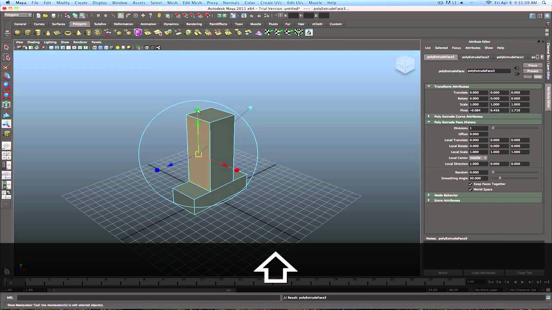The width and height of the screenshot is (552, 310).
Task: Toggle World Space checkbox
Action: pyautogui.click(x=470, y=189)
